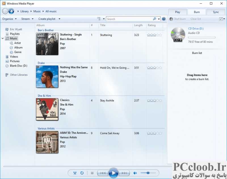
Task: Turn shuffle on
Action: tap(75, 173)
